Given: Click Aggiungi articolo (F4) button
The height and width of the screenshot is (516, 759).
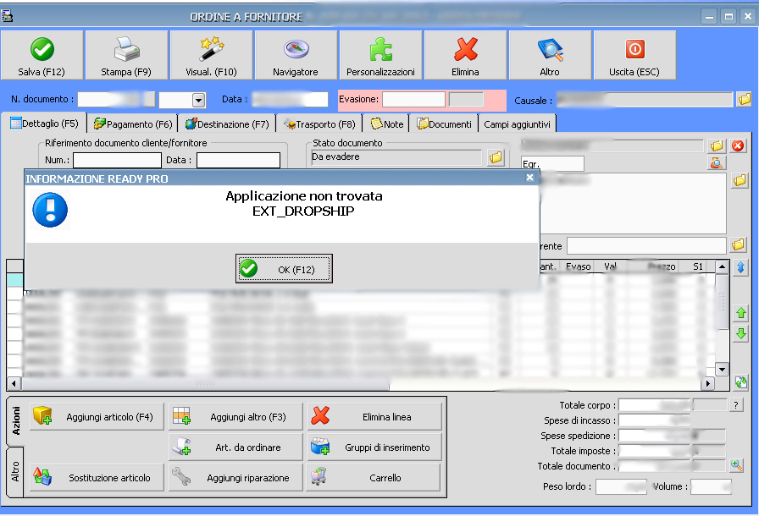Looking at the screenshot, I should [97, 416].
